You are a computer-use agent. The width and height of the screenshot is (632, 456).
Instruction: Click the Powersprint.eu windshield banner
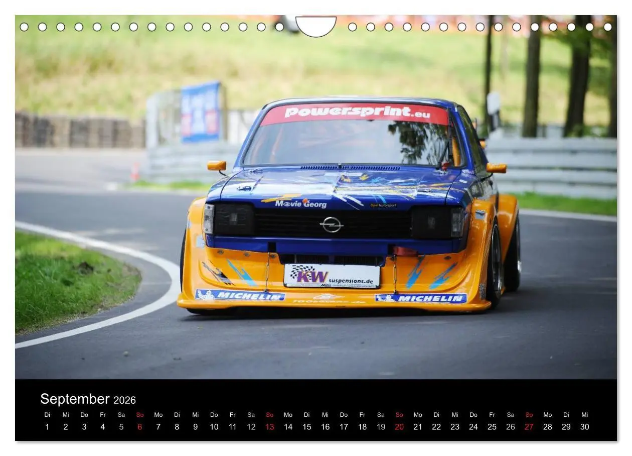[x=355, y=113]
